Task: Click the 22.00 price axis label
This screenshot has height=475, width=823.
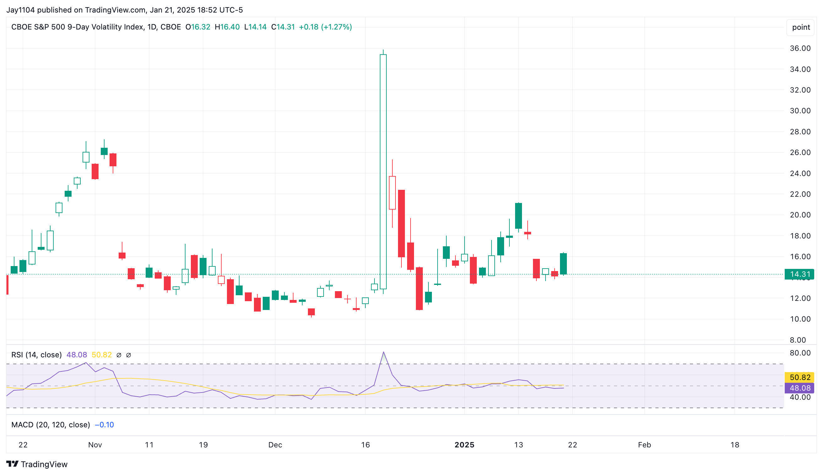Action: pos(800,194)
